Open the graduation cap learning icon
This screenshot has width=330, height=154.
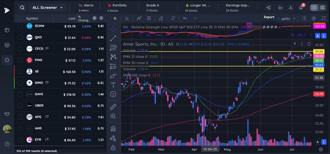7,114
